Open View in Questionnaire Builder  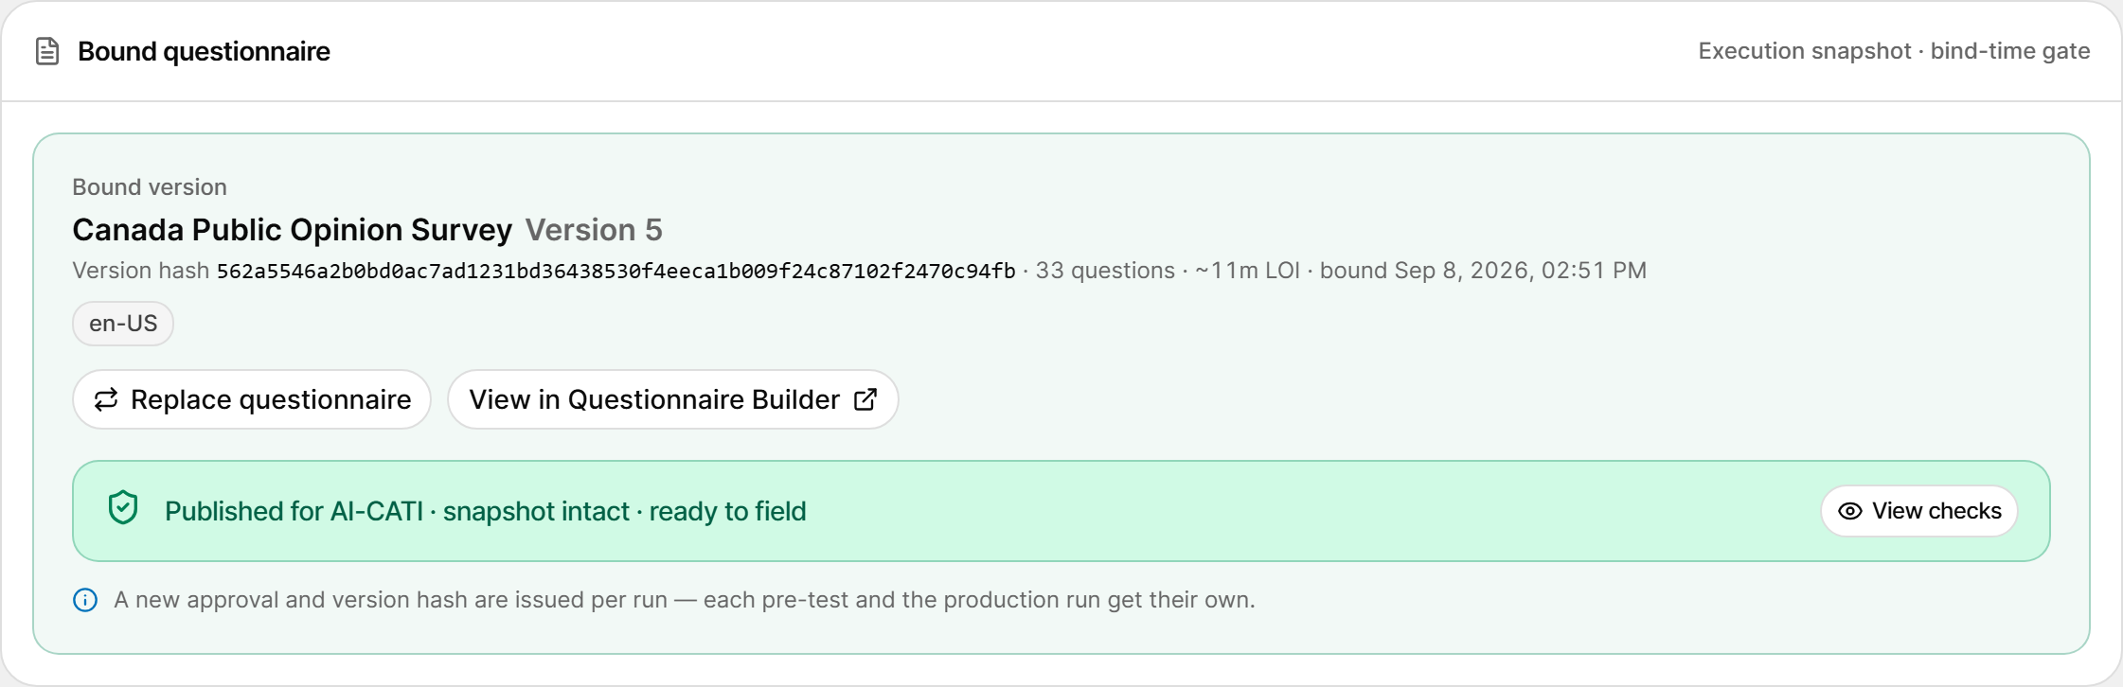672,399
